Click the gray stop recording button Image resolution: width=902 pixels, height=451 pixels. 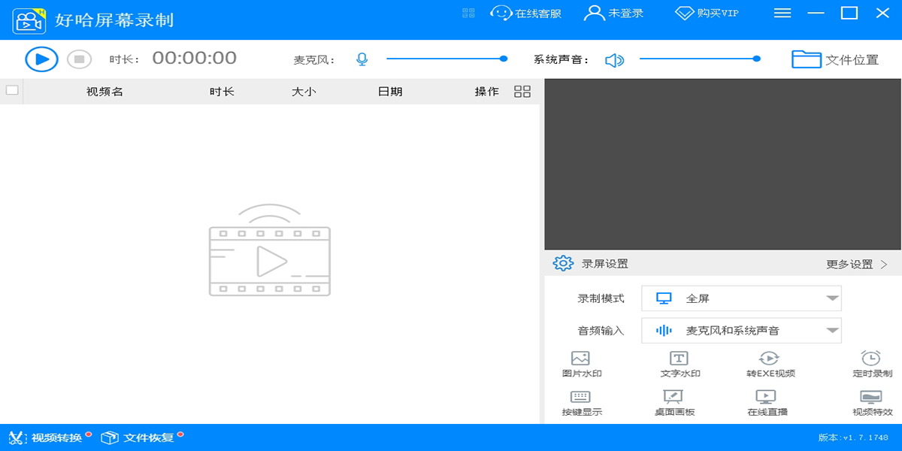pos(79,59)
